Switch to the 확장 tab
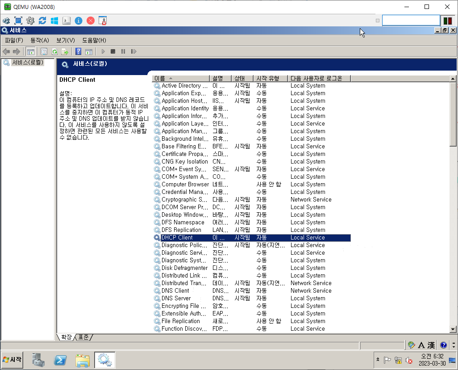This screenshot has height=370, width=458. (x=67, y=337)
